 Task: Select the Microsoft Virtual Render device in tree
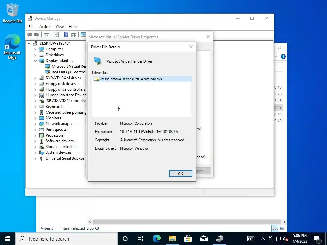tap(66, 66)
